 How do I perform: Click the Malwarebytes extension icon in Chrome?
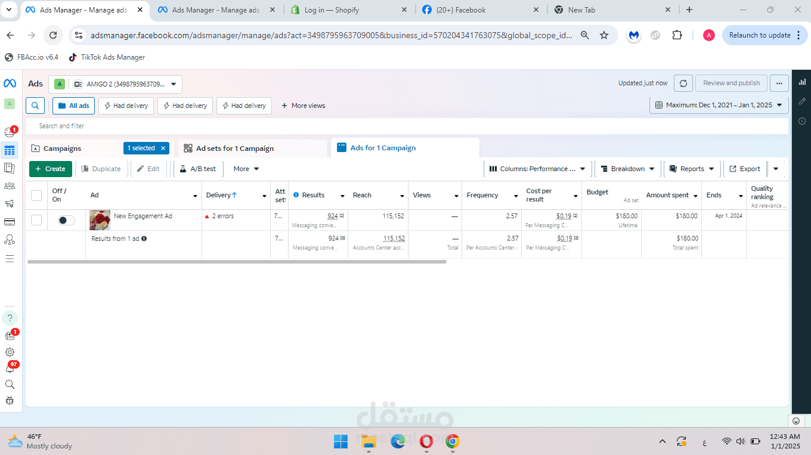(x=634, y=35)
